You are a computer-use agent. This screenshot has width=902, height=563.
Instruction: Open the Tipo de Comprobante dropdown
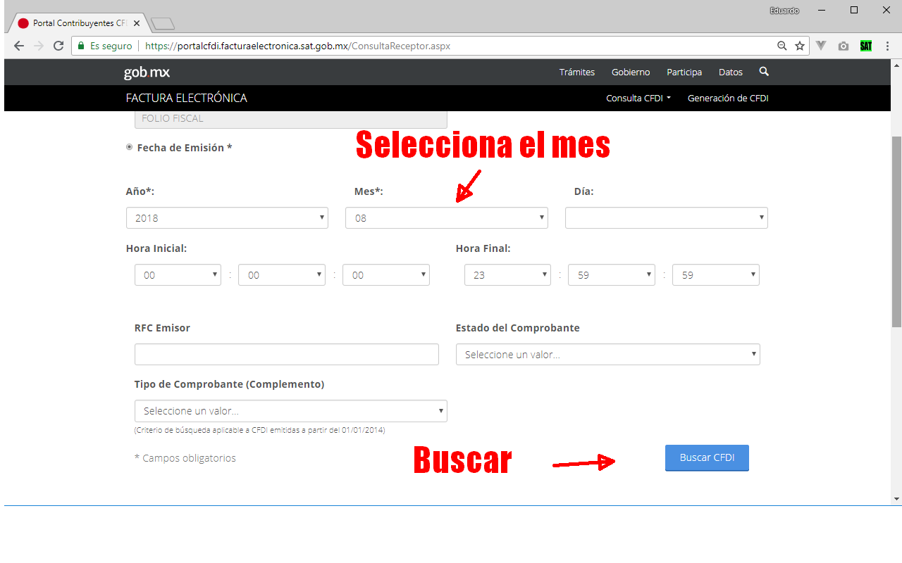pyautogui.click(x=290, y=411)
